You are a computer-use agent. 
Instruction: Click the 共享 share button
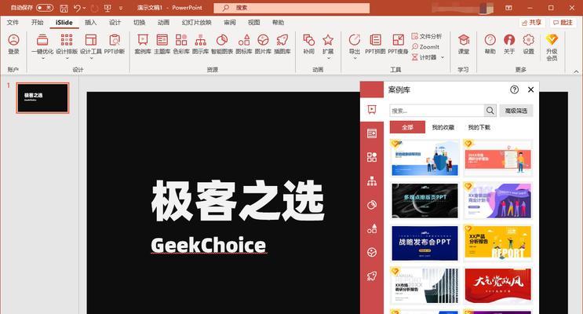[532, 23]
